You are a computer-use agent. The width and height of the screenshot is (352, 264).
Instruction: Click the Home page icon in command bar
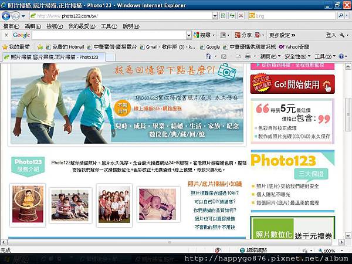208,56
